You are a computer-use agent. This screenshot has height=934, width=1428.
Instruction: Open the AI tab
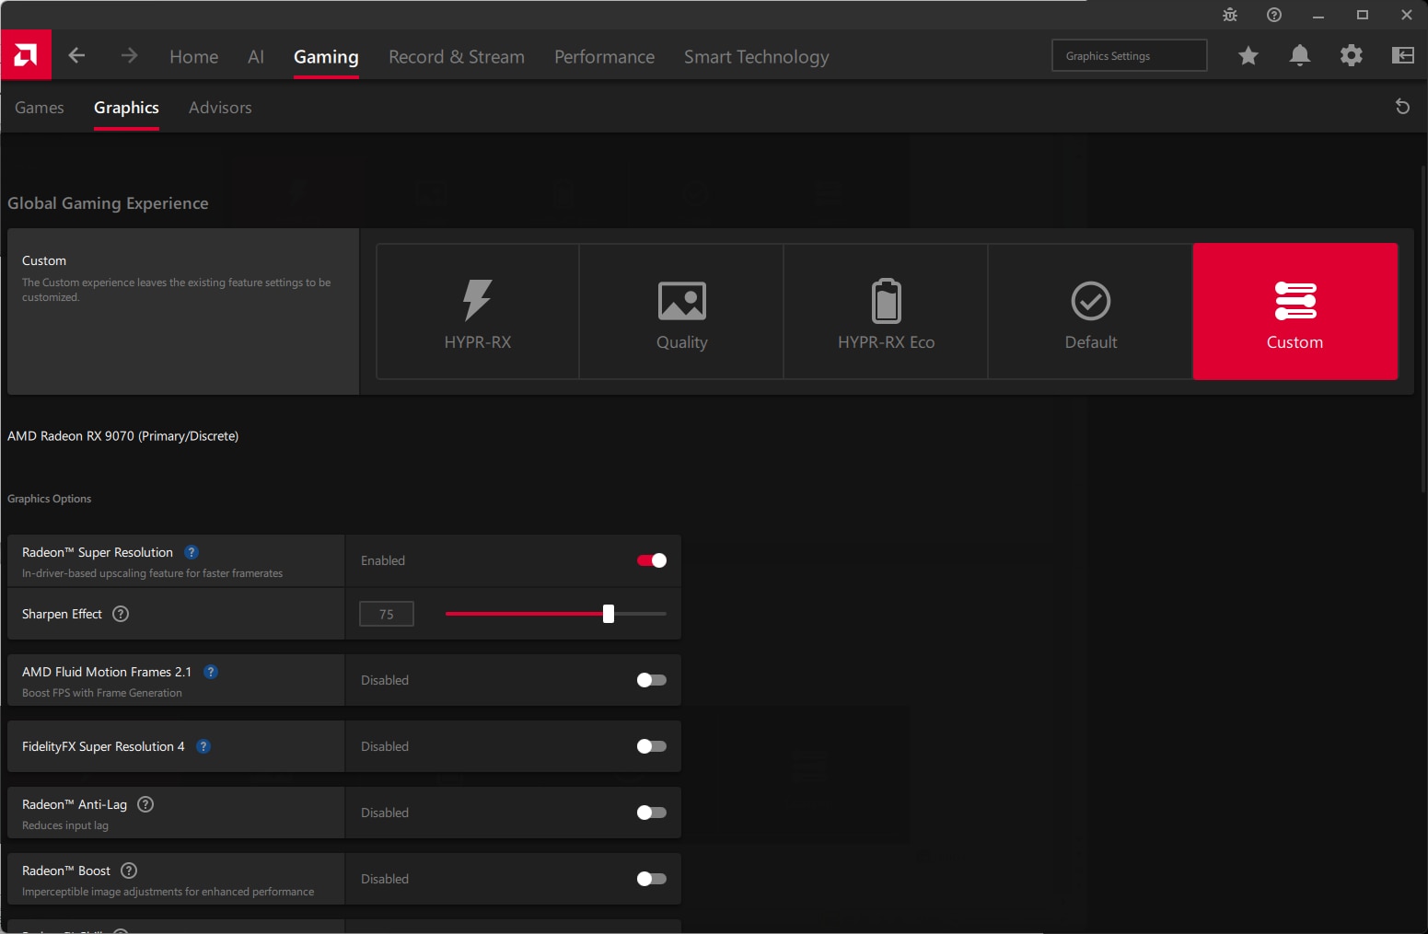(256, 56)
